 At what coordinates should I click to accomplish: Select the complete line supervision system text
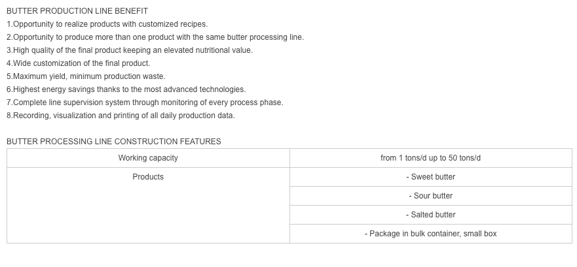pos(145,102)
